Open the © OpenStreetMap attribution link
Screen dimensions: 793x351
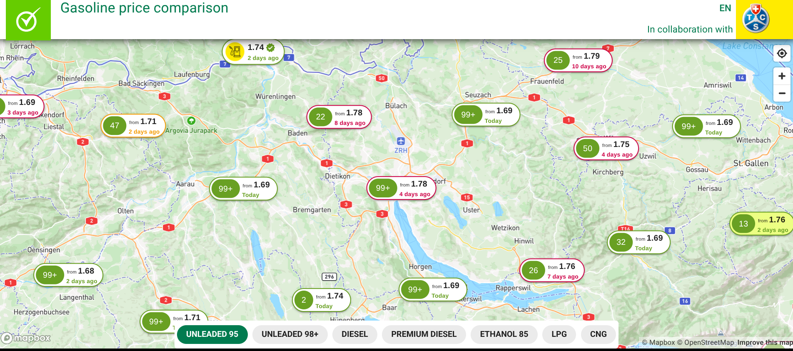click(705, 343)
